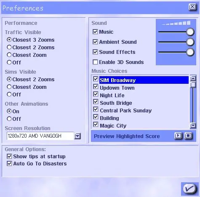Select Central Park Sunday track
Viewport: 200px width, 197px height.
pos(125,111)
